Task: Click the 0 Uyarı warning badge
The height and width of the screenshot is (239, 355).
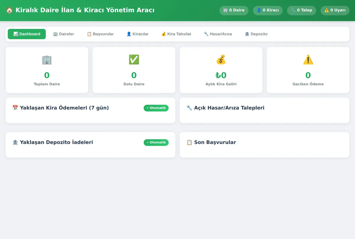Action: tap(335, 10)
